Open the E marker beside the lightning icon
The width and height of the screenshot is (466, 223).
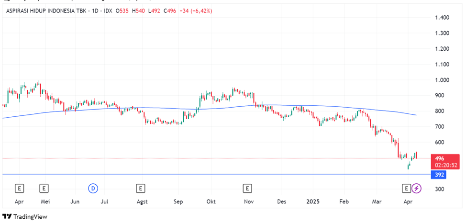[x=406, y=188]
